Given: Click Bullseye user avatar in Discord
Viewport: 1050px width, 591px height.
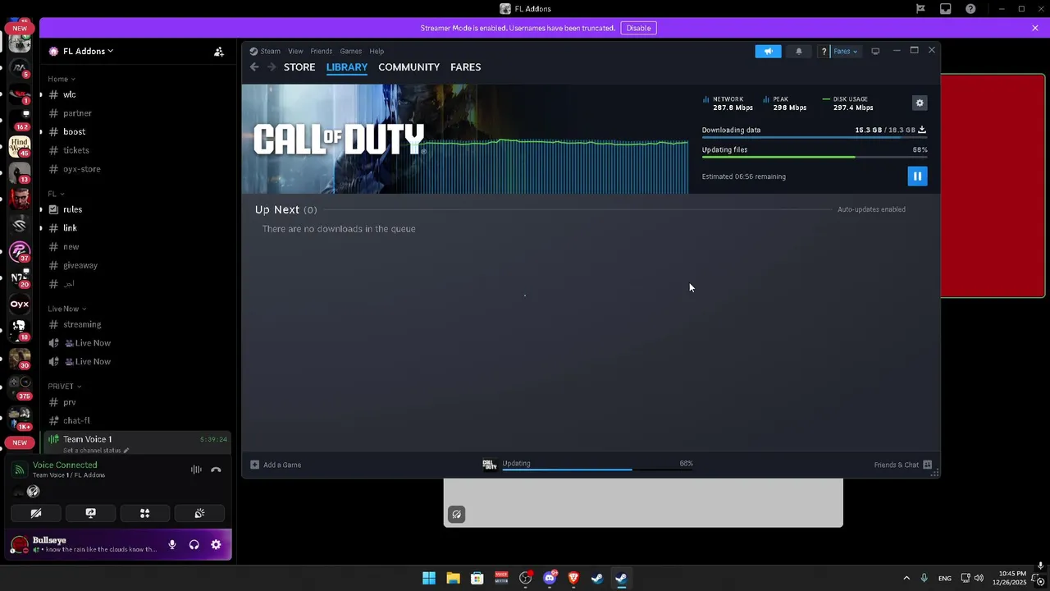Looking at the screenshot, I should 20,545.
